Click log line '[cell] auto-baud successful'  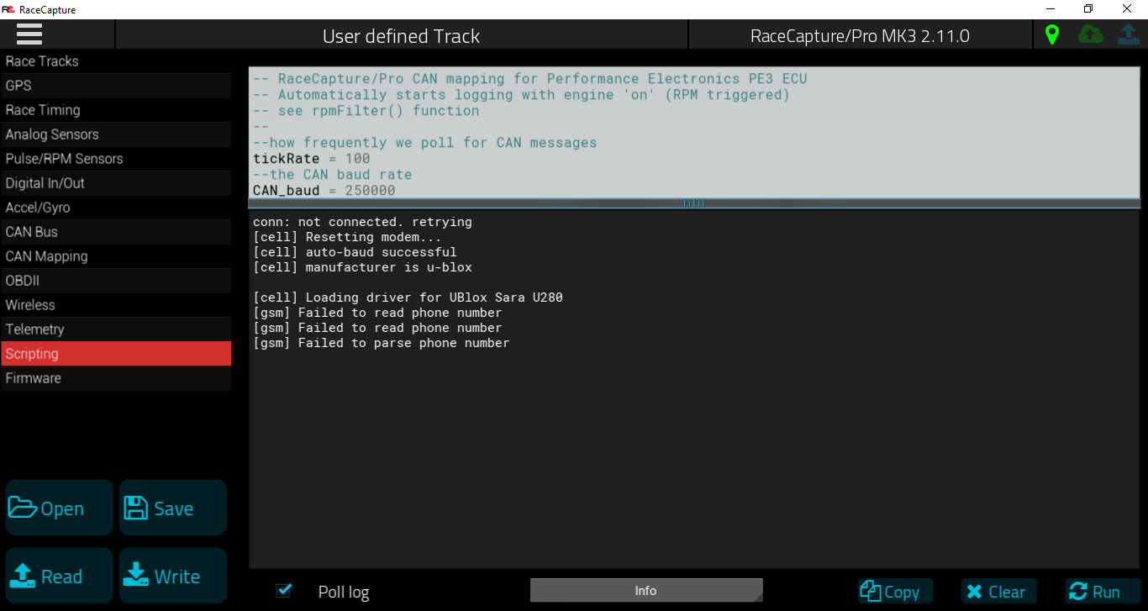355,253
